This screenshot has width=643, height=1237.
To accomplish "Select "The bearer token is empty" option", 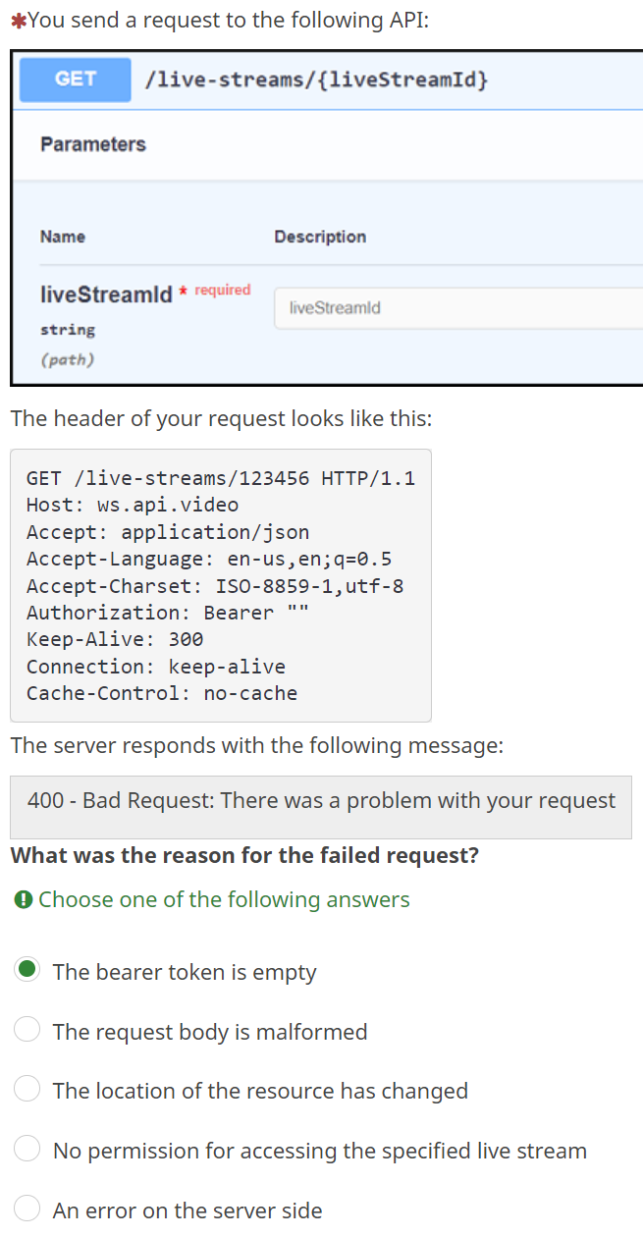I will (27, 971).
